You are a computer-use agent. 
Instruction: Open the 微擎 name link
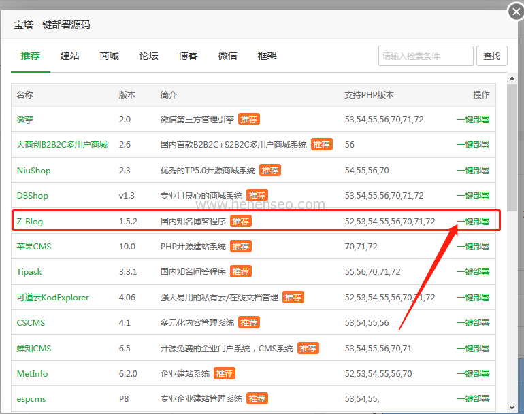(25, 119)
